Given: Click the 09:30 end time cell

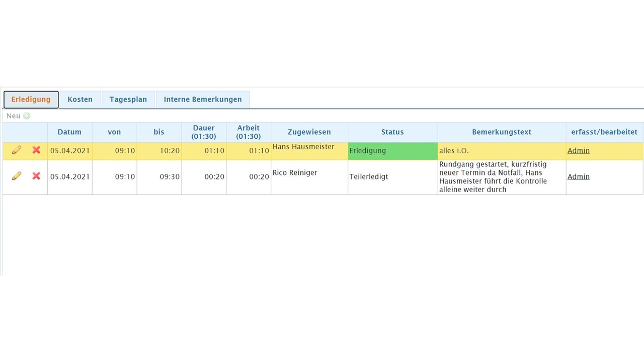Looking at the screenshot, I should 159,177.
